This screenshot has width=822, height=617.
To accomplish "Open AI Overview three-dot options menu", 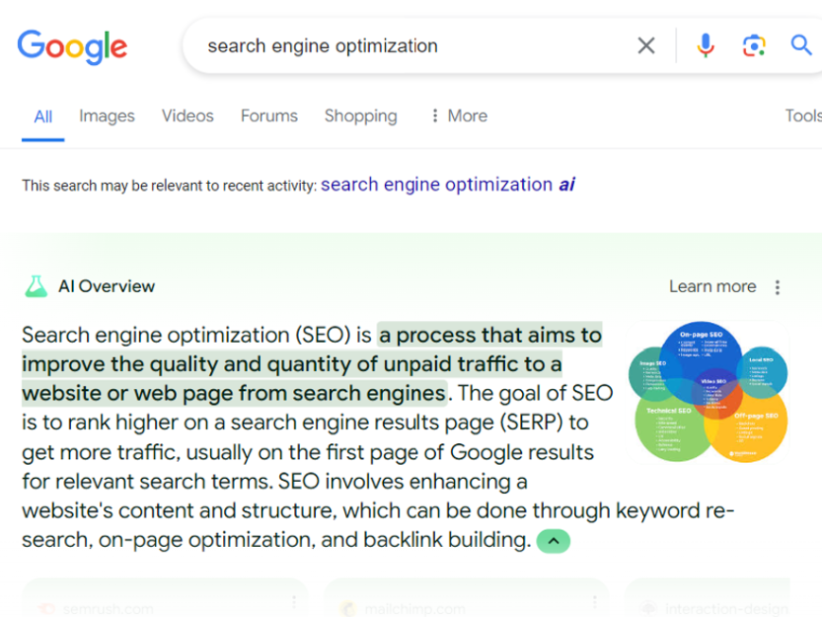I will tap(778, 287).
